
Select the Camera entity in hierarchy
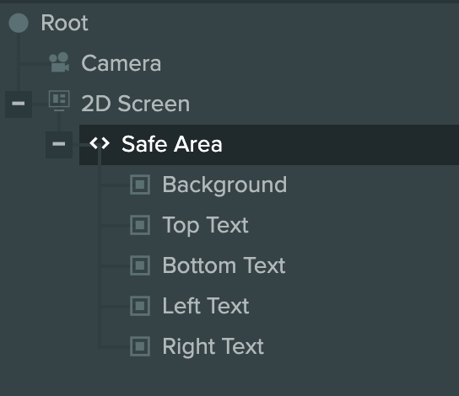click(x=121, y=63)
